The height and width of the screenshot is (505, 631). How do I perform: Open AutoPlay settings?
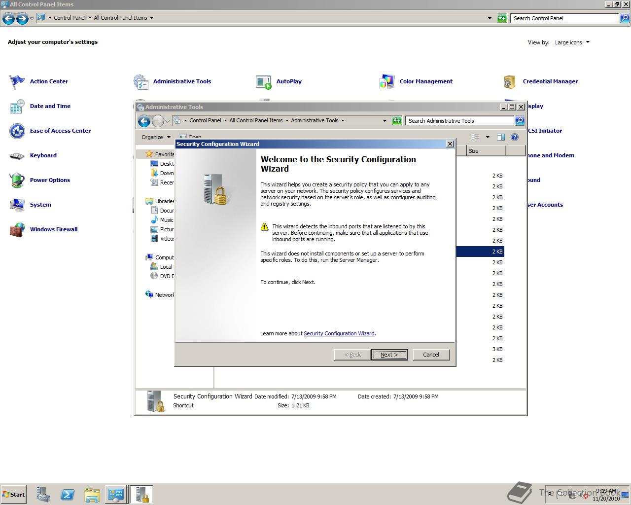tap(289, 81)
